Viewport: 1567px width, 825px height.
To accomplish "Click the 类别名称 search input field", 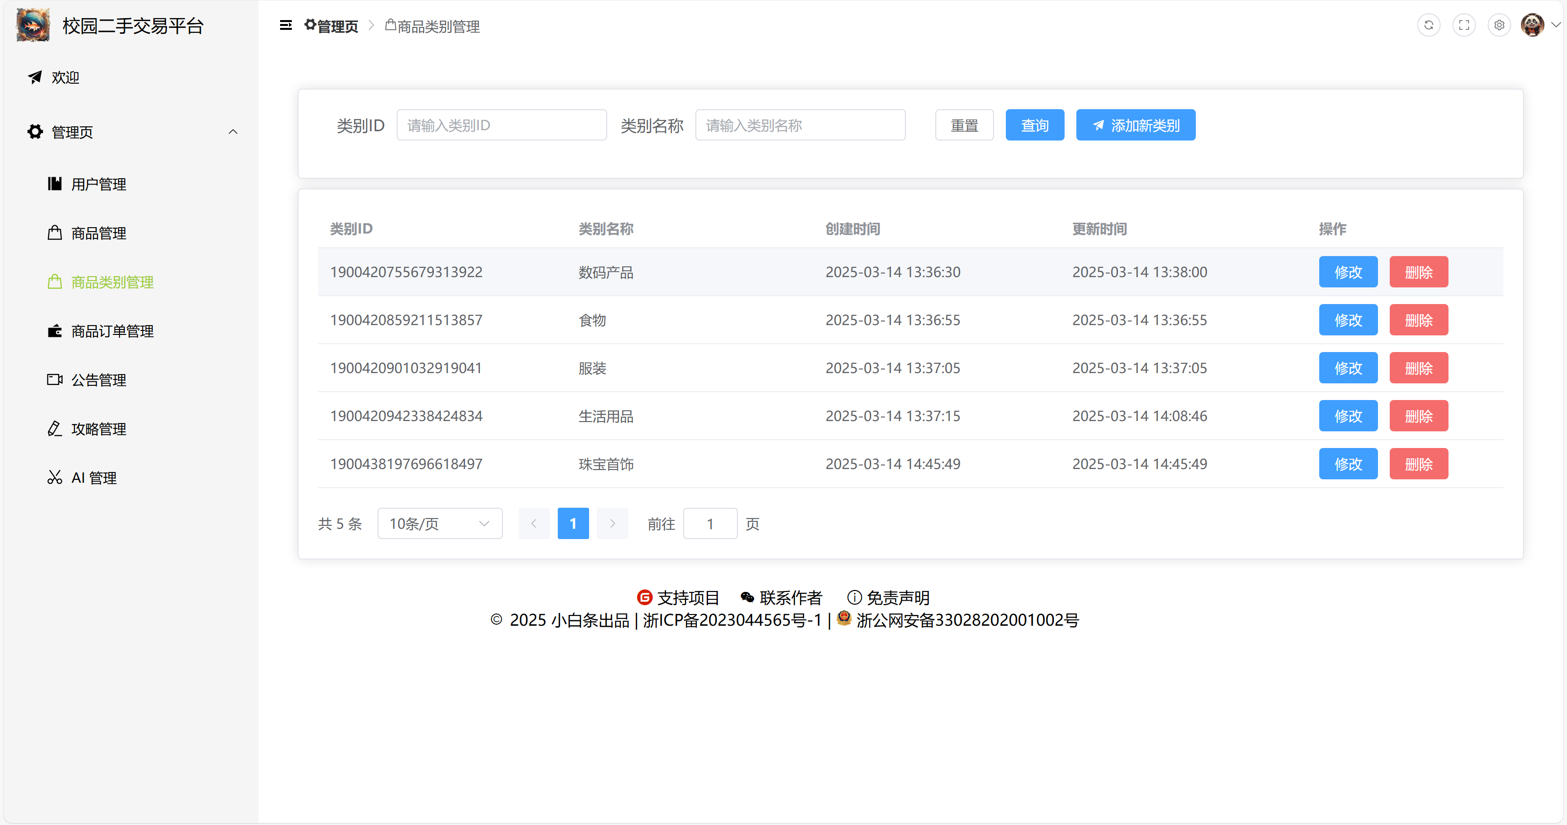I will tap(800, 125).
